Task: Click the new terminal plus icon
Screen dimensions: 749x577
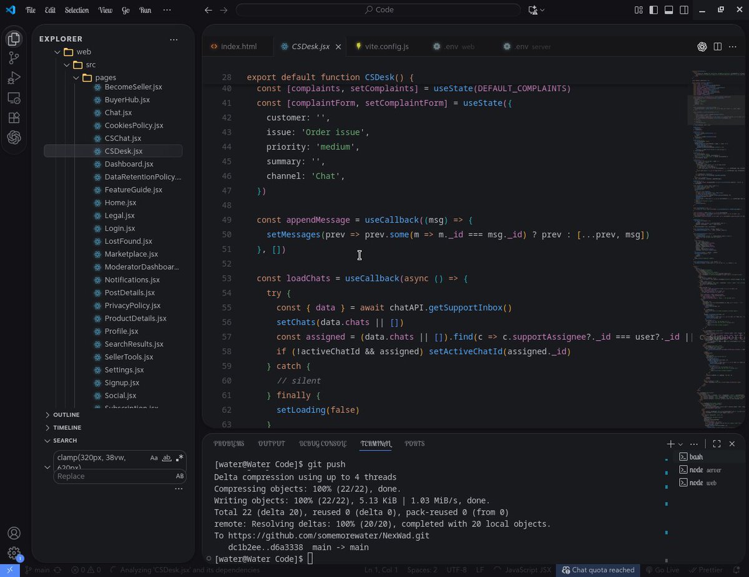Action: tap(670, 444)
